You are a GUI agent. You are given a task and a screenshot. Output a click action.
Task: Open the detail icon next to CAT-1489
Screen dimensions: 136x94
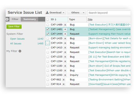click(65, 25)
